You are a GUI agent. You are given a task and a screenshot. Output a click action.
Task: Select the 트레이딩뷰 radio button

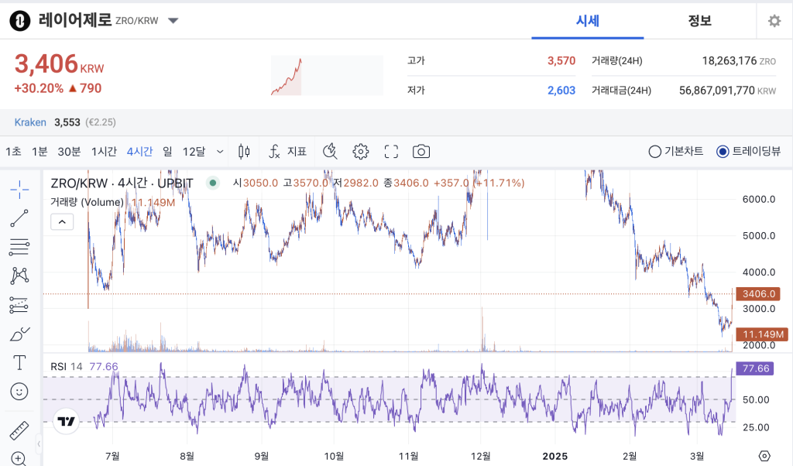[722, 152]
